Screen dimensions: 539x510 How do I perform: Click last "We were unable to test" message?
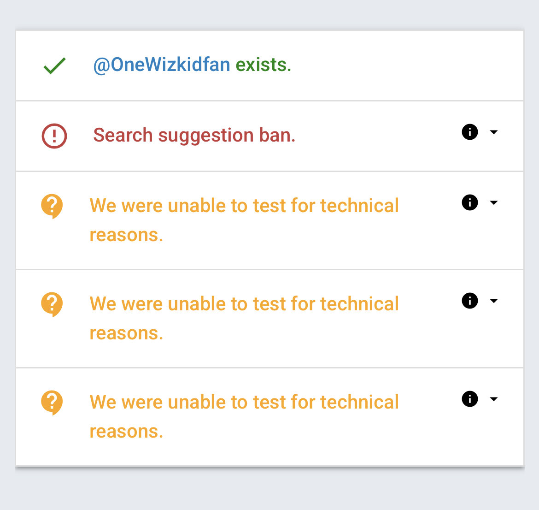pyautogui.click(x=244, y=403)
